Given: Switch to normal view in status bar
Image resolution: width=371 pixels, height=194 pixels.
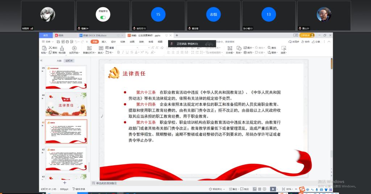Looking at the screenshot, I should [254, 189].
